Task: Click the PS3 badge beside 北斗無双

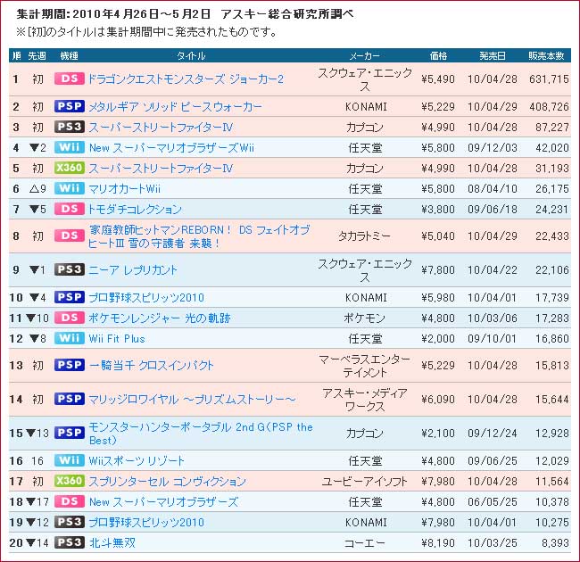Action: point(70,542)
